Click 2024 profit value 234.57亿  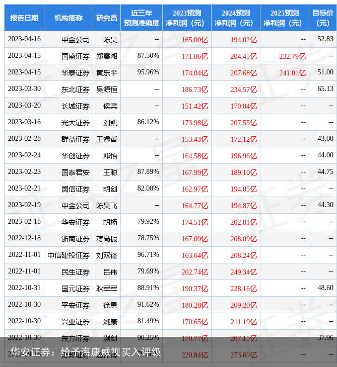pyautogui.click(x=244, y=89)
